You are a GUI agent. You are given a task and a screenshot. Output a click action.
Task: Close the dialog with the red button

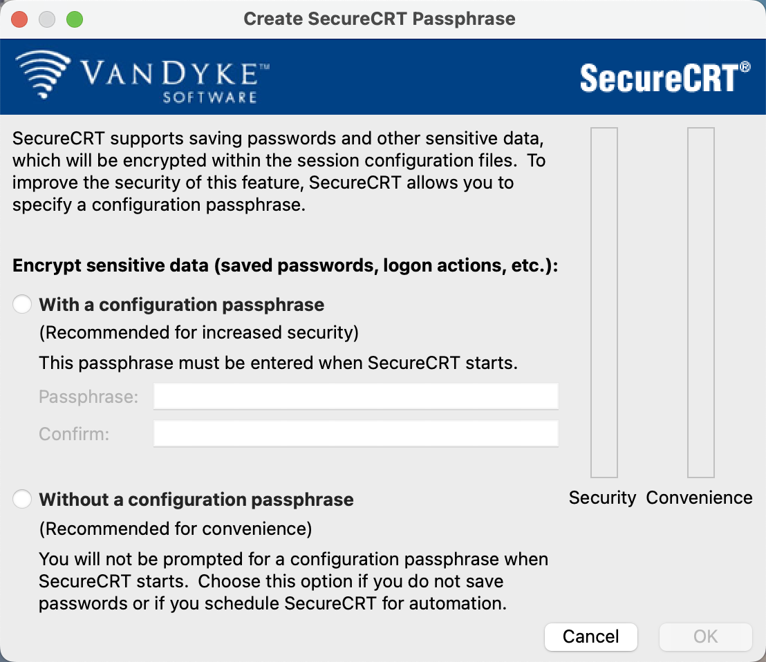pos(19,19)
